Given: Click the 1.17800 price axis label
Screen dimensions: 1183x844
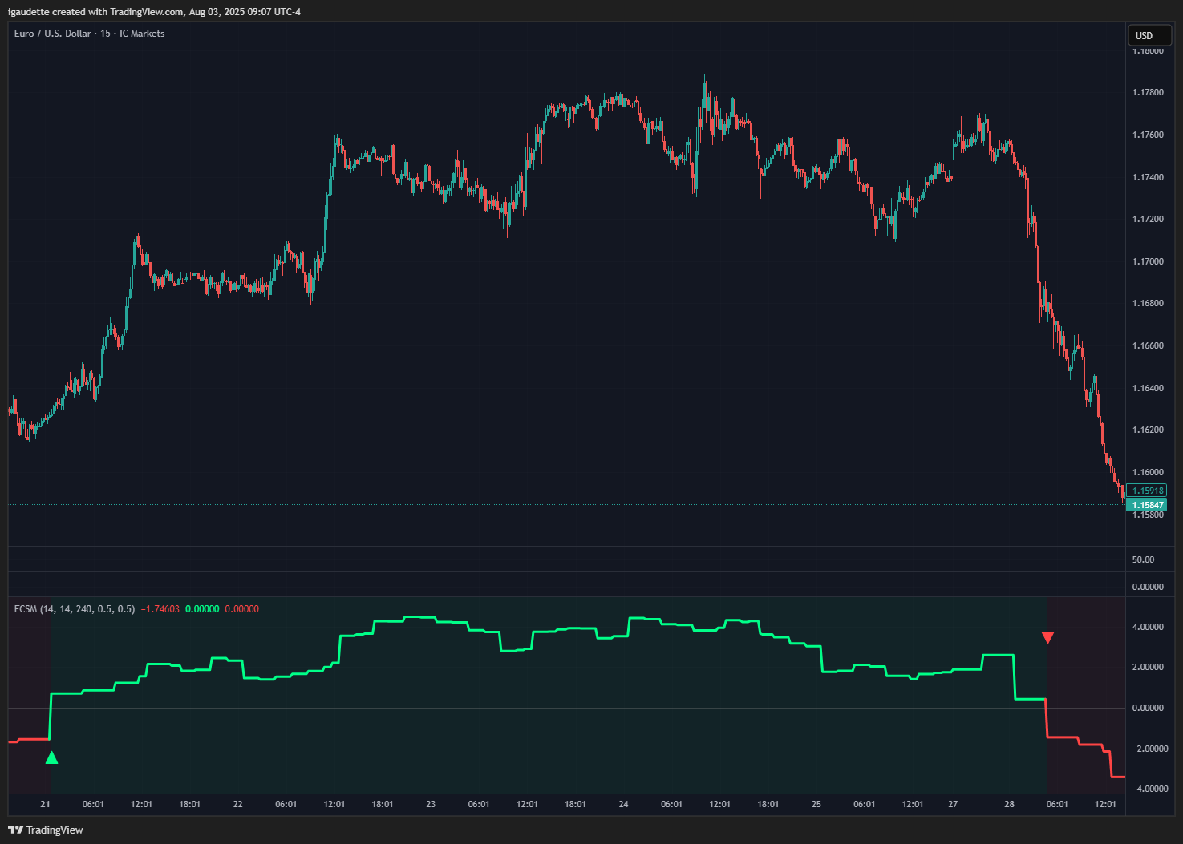Looking at the screenshot, I should click(x=1148, y=93).
